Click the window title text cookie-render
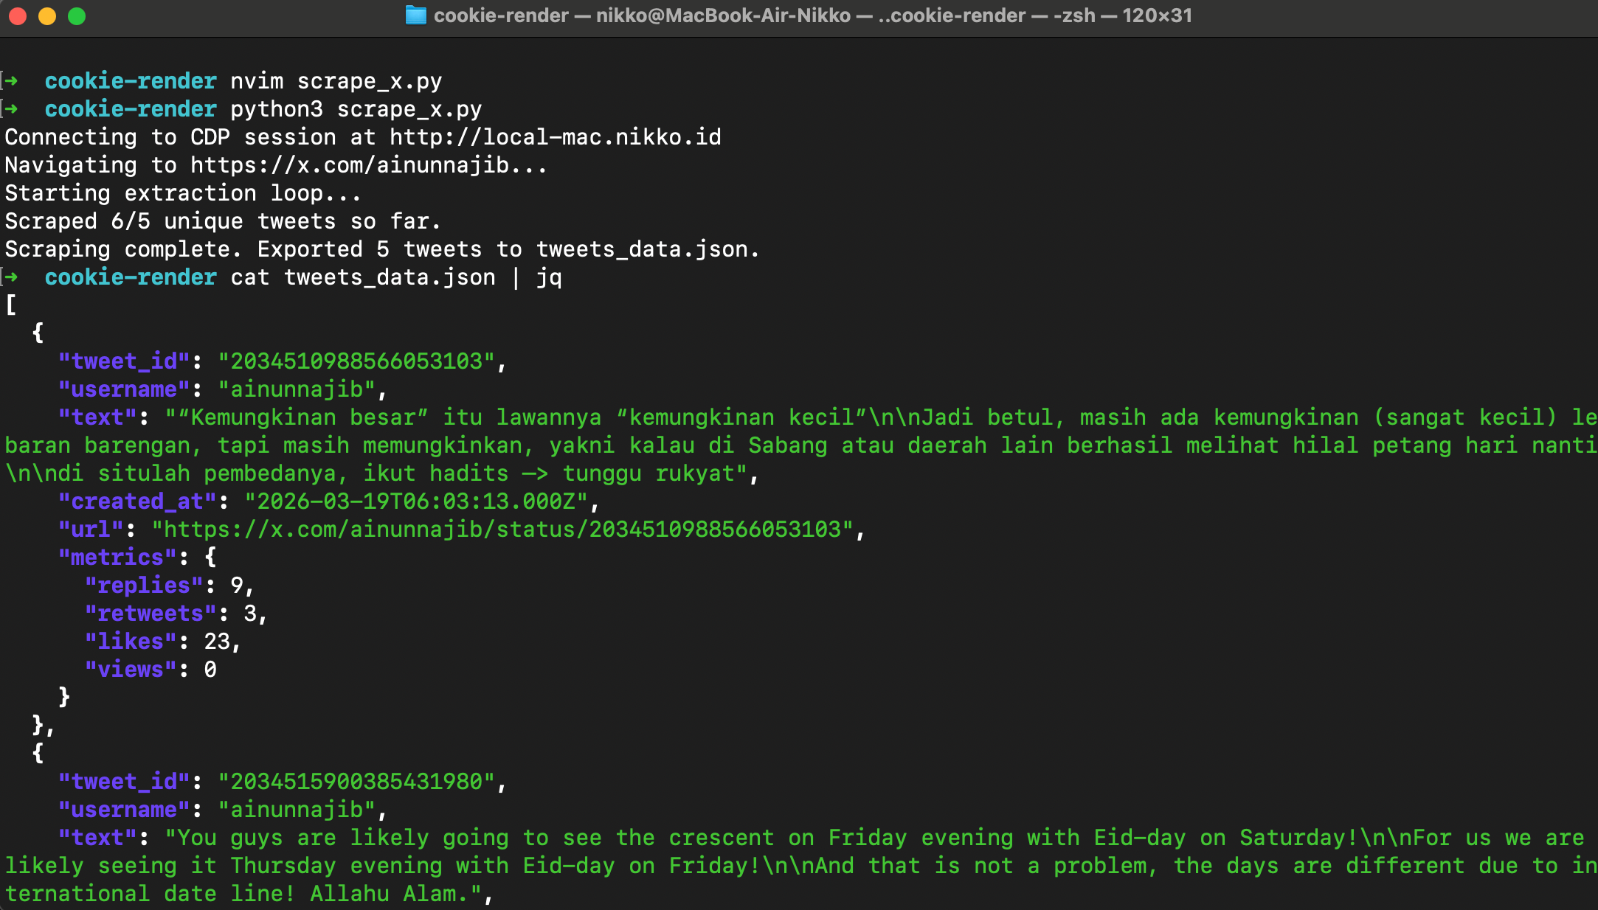The width and height of the screenshot is (1598, 910). click(x=501, y=15)
